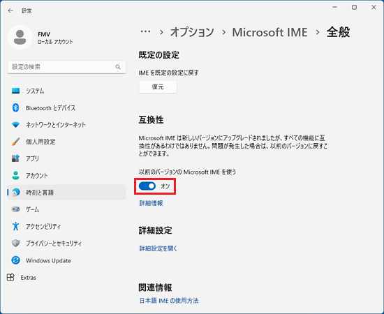Go back with the arrow icon
Image resolution: width=384 pixels, height=314 pixels.
click(10, 10)
